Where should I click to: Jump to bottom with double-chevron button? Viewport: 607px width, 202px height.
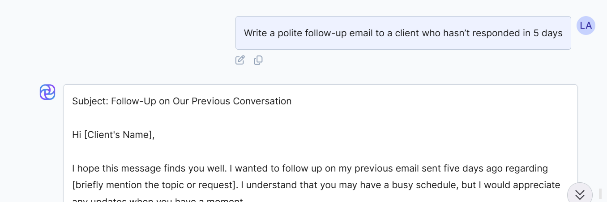pos(580,194)
